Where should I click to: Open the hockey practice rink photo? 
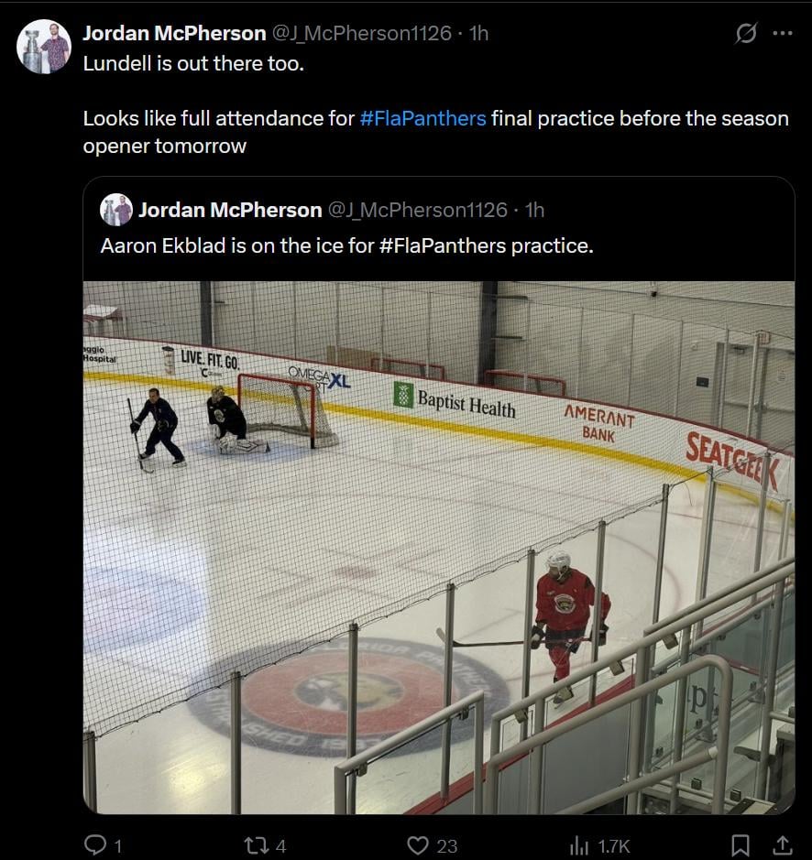[x=438, y=547]
